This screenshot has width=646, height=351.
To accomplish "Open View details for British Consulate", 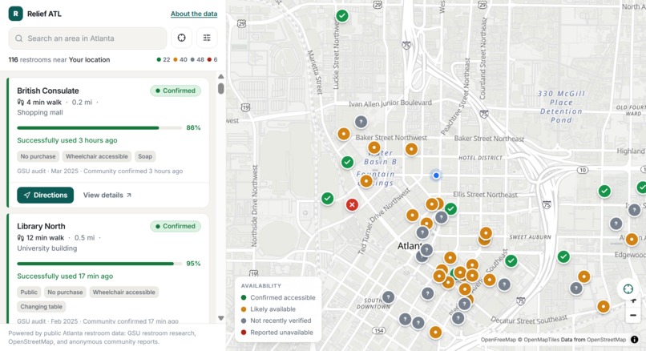I will 107,195.
